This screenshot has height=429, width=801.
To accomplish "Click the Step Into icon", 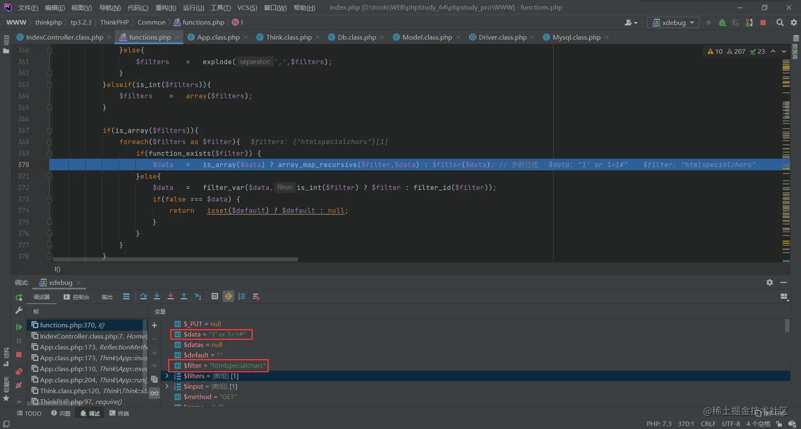I will [x=157, y=296].
